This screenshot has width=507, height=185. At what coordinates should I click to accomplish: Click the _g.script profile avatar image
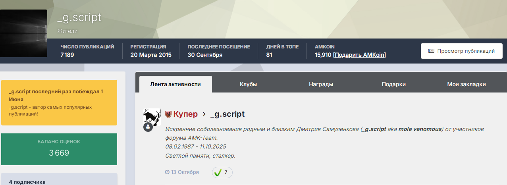pyautogui.click(x=23, y=33)
